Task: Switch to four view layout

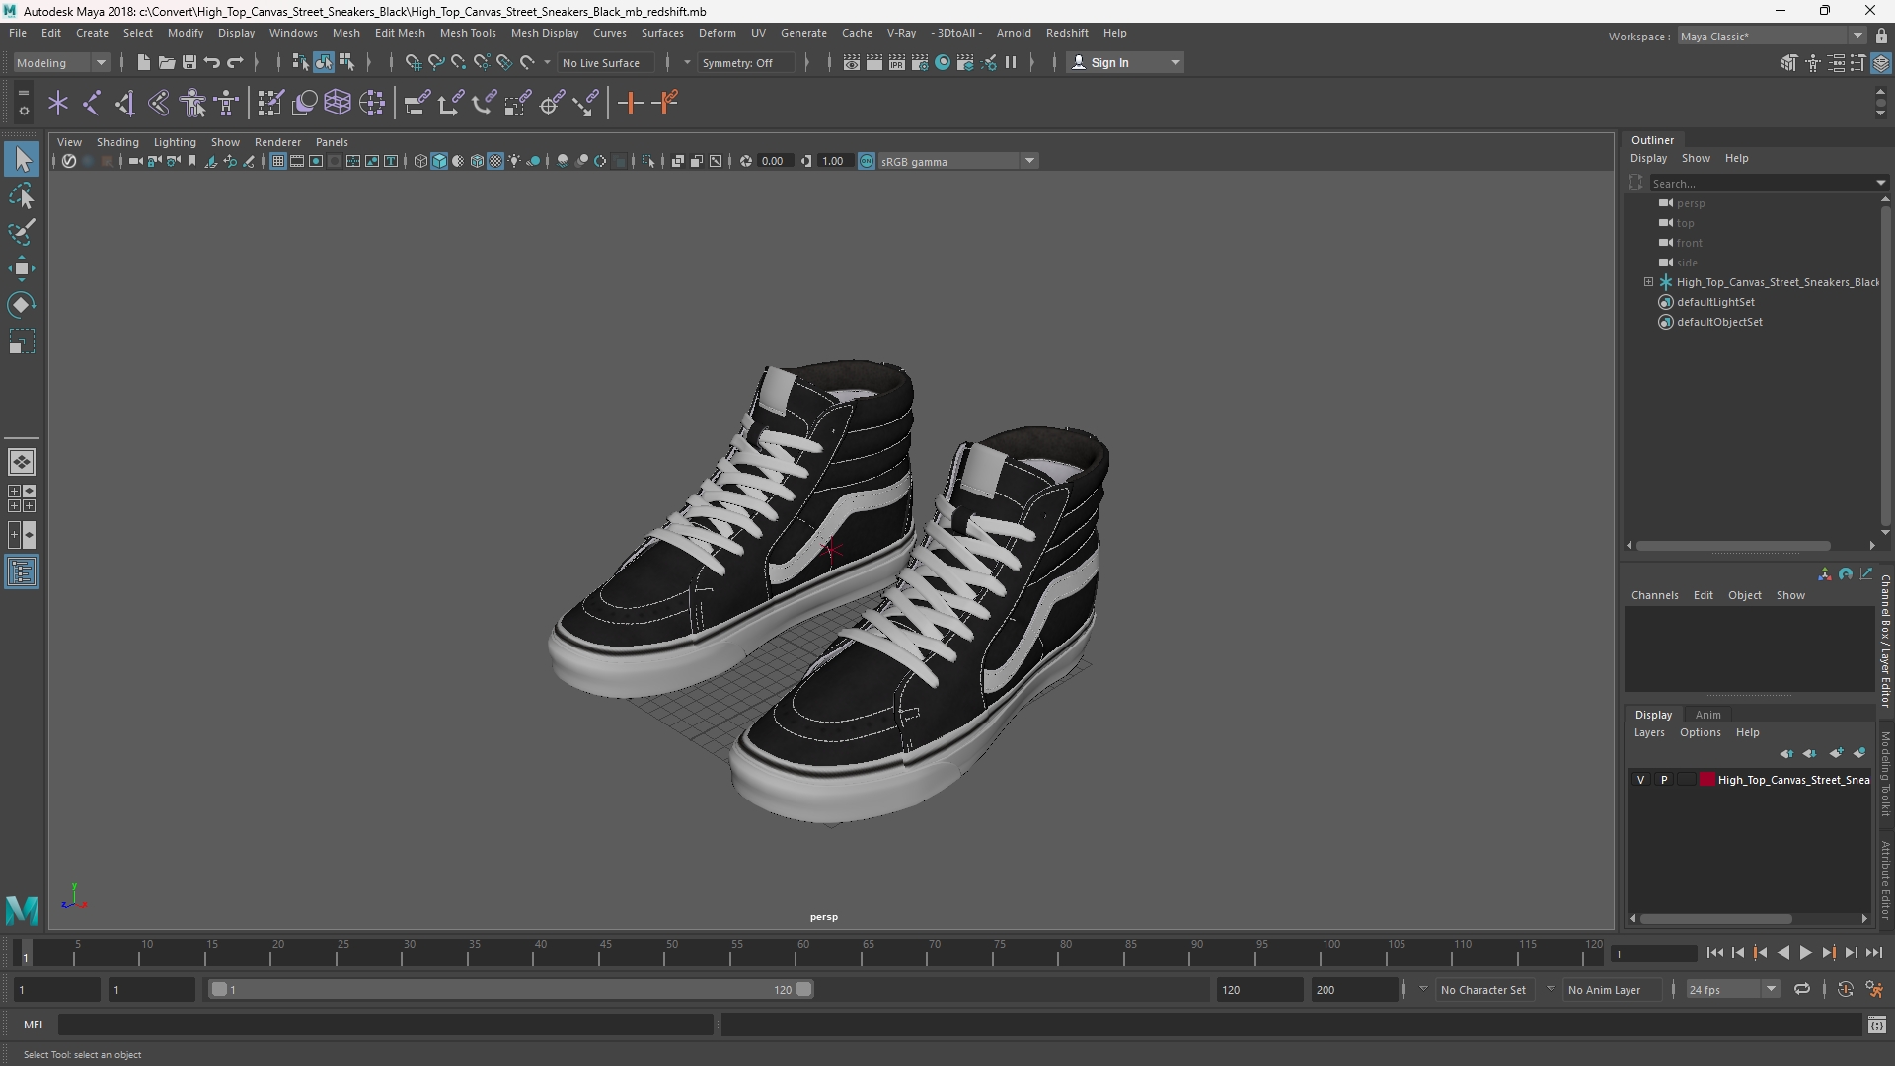Action: coord(22,498)
